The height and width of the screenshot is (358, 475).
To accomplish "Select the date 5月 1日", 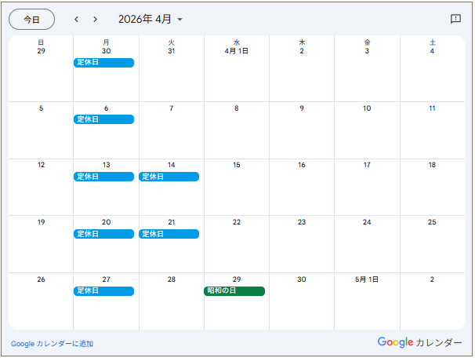I will click(x=367, y=279).
